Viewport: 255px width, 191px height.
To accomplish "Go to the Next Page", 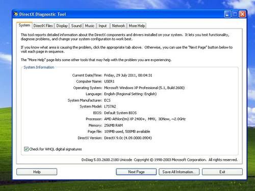I will coord(136,172).
